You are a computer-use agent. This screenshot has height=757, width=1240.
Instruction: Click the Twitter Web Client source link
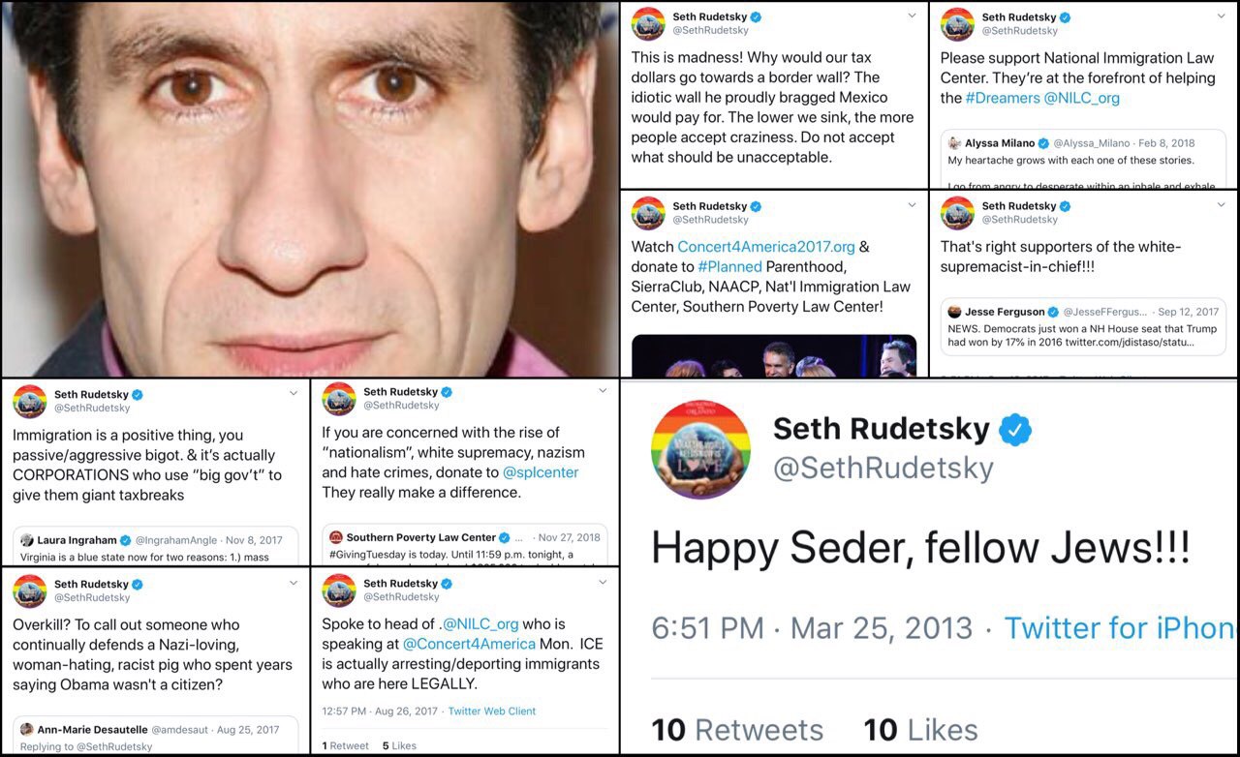point(491,712)
